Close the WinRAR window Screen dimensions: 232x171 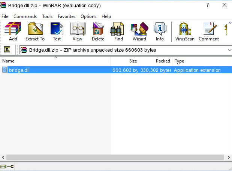225,5
